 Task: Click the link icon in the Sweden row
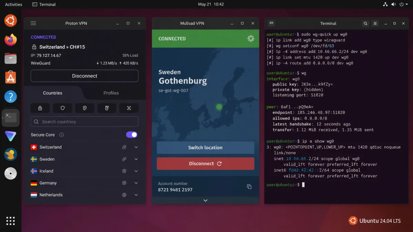pos(124,159)
